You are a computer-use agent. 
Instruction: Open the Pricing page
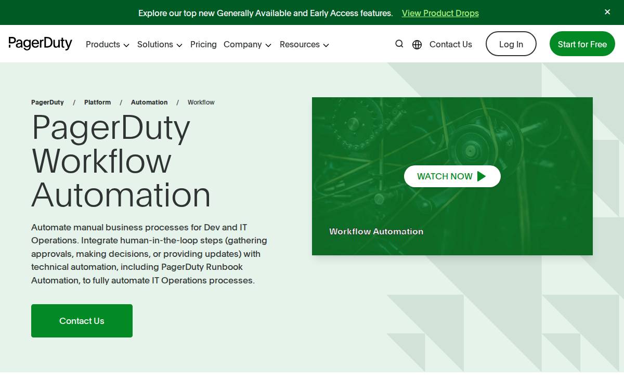[203, 45]
